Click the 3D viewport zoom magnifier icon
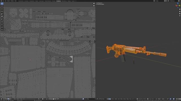 coord(180,9)
